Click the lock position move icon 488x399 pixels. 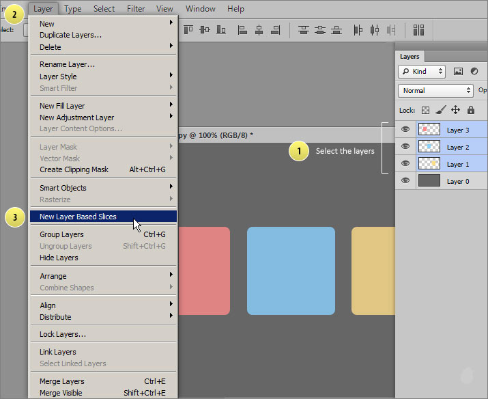(x=455, y=110)
